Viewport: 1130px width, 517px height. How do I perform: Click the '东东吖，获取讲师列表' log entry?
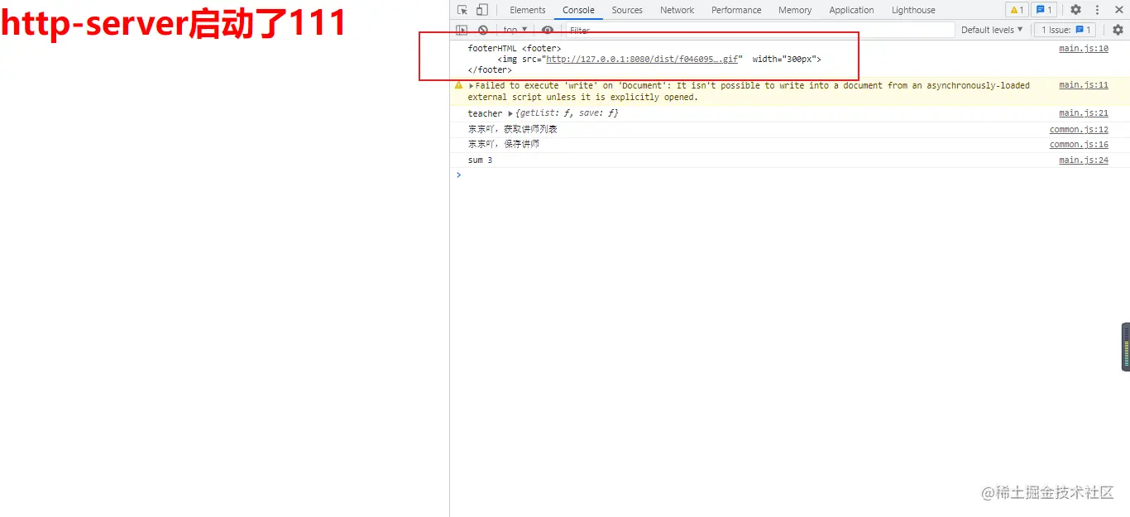coord(512,130)
